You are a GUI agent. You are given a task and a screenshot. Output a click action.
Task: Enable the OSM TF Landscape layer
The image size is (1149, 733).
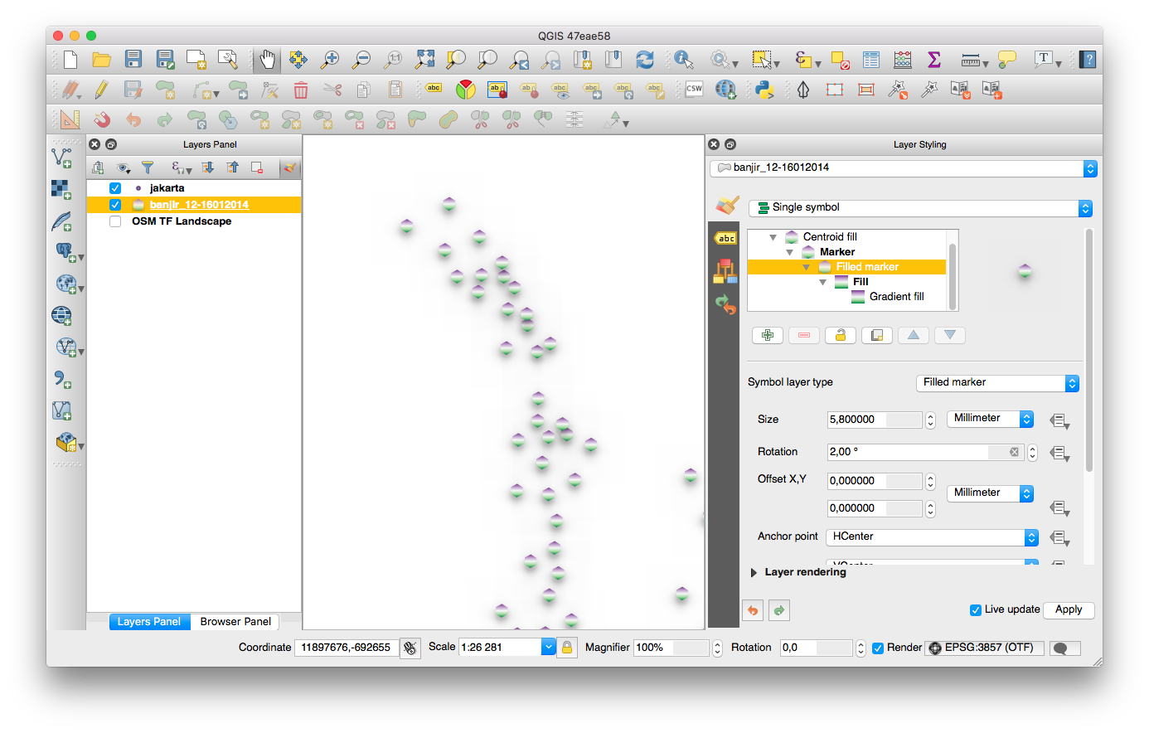click(x=115, y=221)
